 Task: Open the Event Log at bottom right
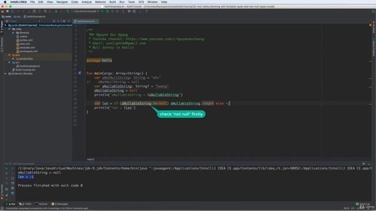click(x=363, y=204)
